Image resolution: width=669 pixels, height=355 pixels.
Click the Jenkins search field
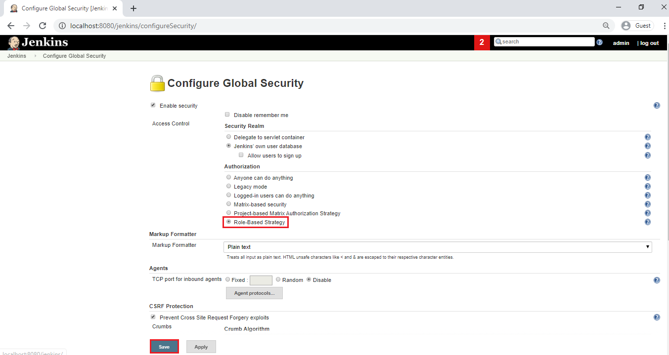[544, 42]
